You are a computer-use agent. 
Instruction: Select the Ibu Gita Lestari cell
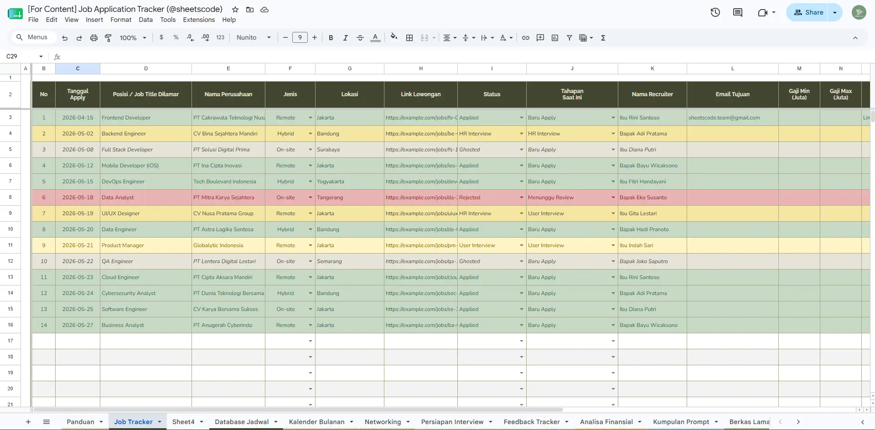pyautogui.click(x=652, y=213)
